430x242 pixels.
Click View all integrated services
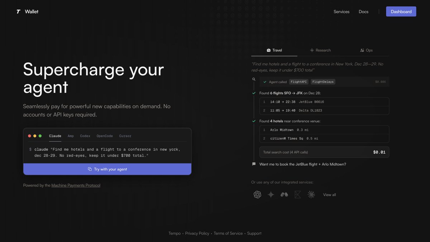pos(329,195)
